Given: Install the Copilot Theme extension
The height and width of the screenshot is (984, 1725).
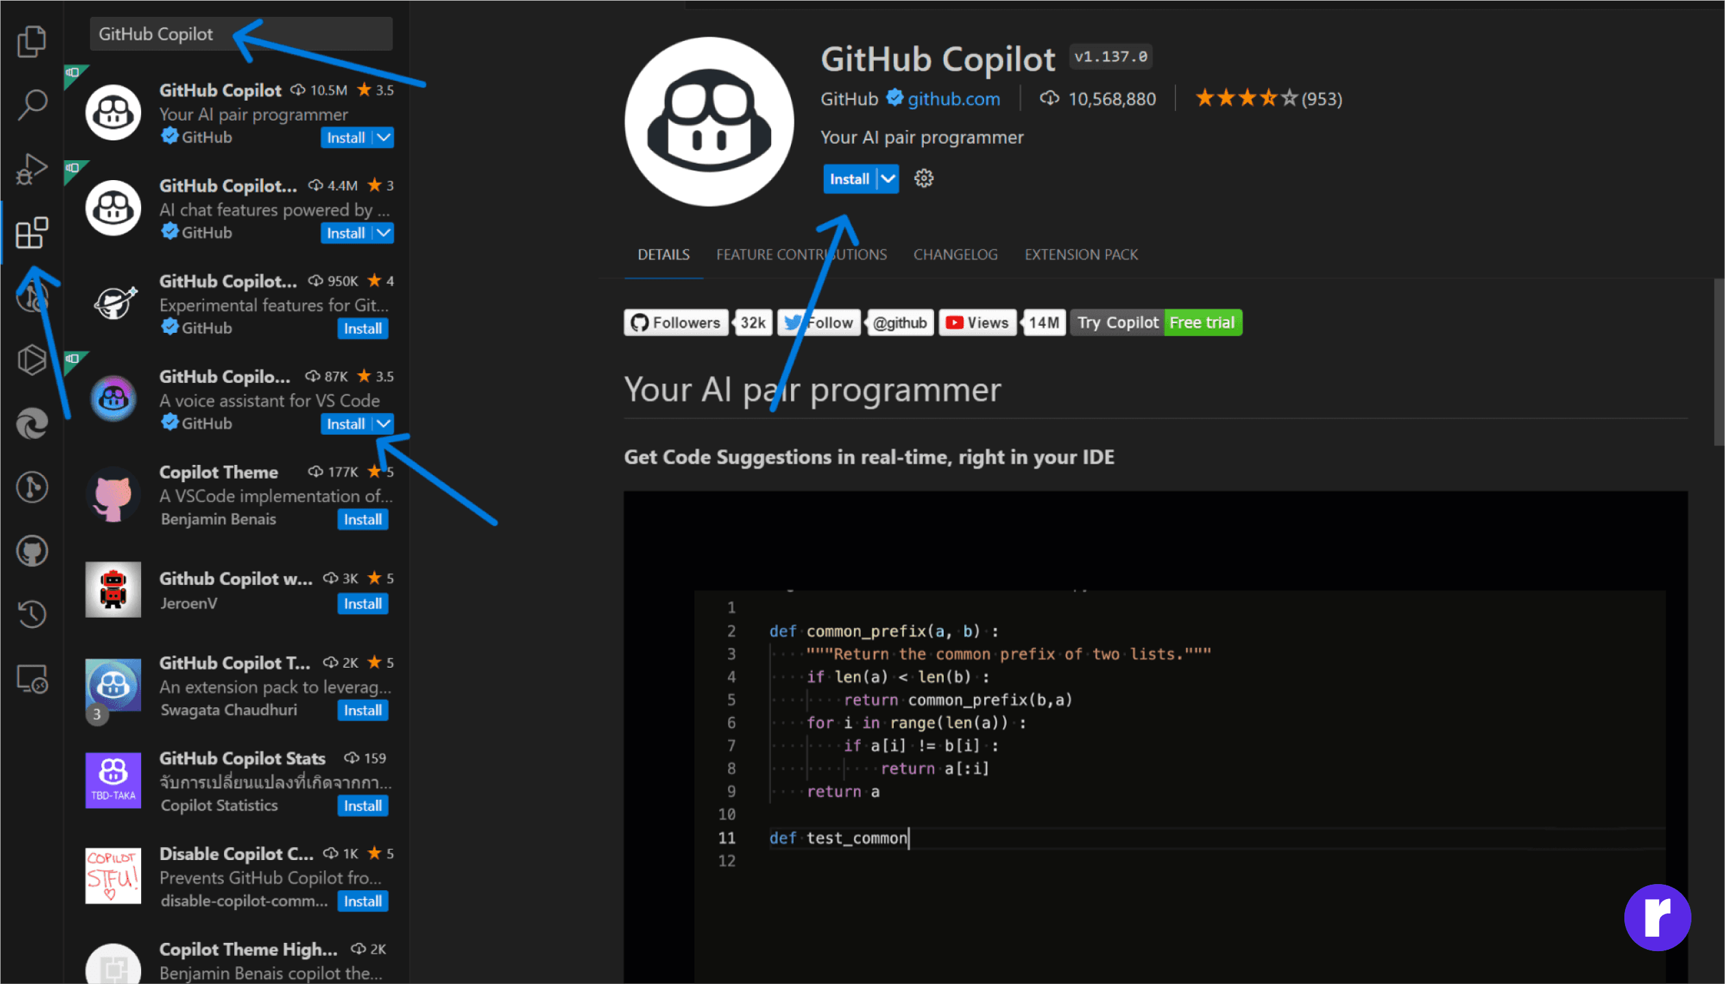Looking at the screenshot, I should click(362, 519).
